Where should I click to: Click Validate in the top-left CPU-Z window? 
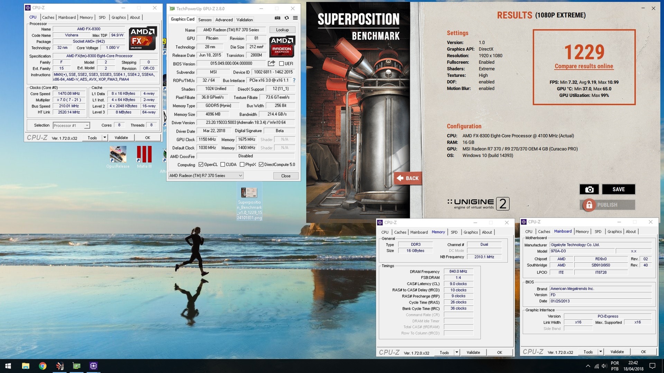point(121,137)
